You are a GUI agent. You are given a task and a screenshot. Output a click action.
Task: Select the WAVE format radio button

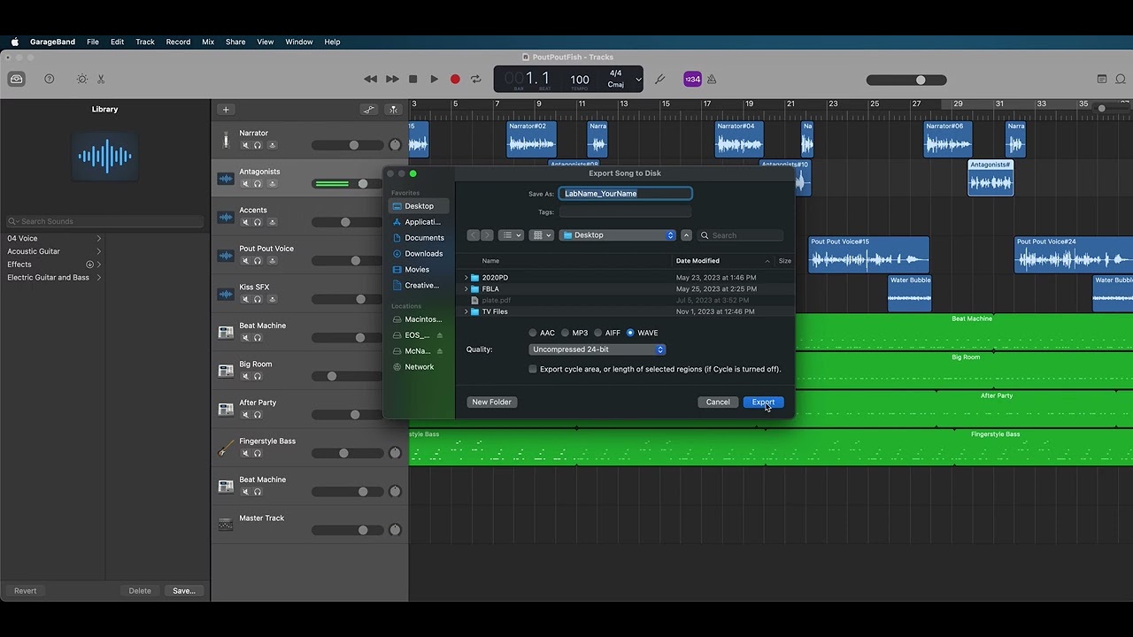coord(630,333)
